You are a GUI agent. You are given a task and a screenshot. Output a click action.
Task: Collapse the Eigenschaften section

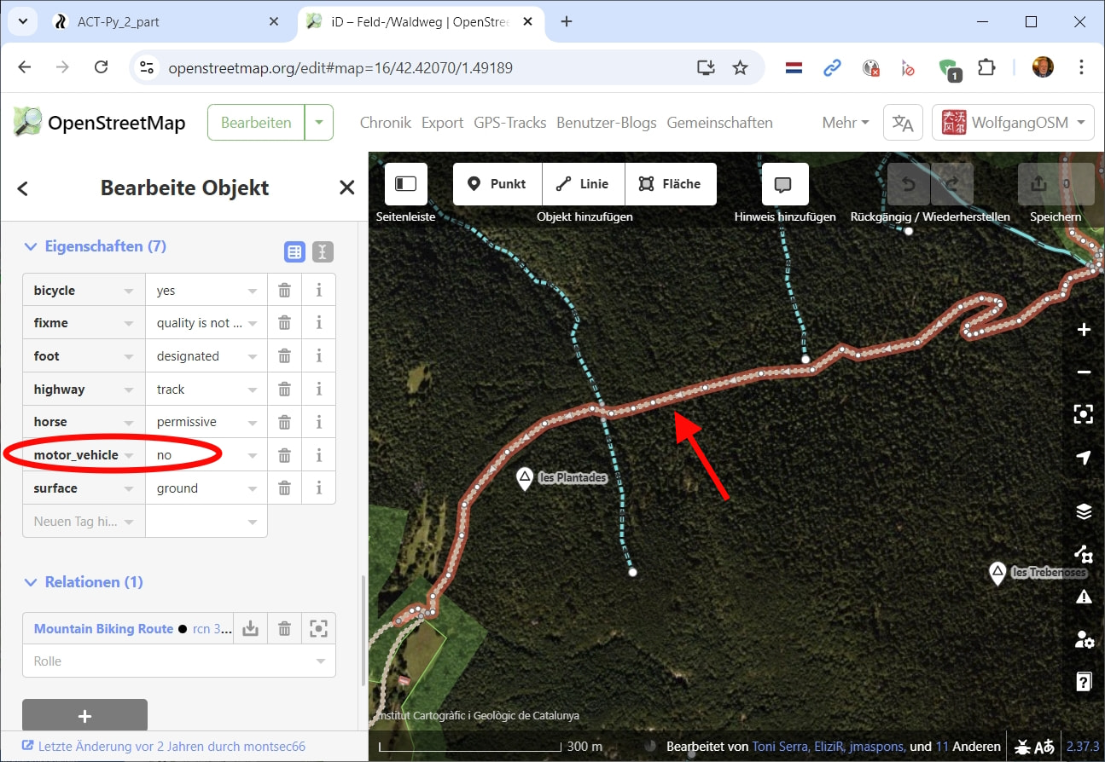tap(31, 246)
